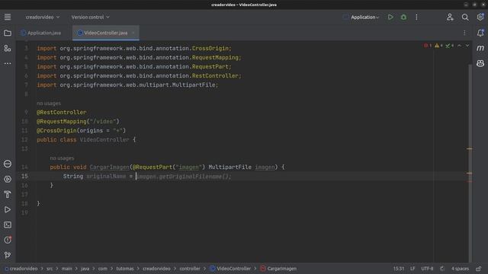Debug the Application configuration
Screen dimensions: 488x274
pos(403,17)
